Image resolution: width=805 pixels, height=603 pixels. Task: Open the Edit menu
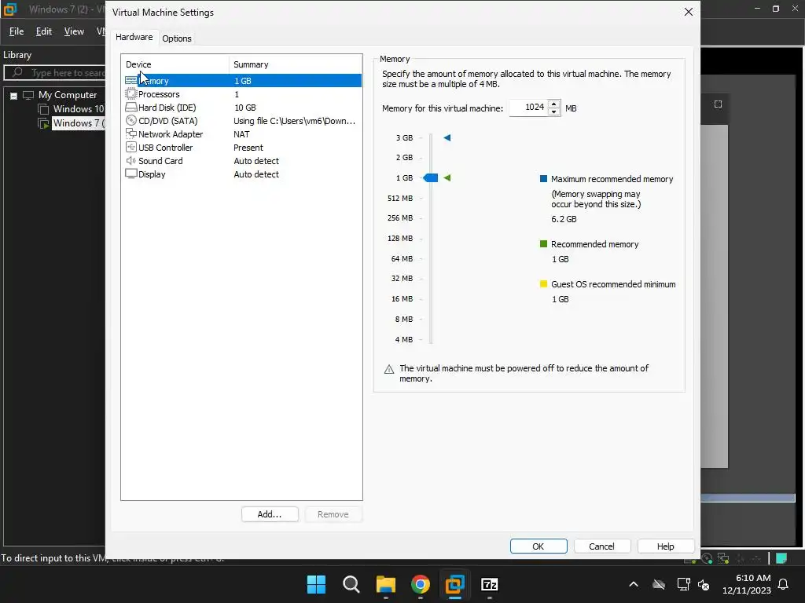44,31
